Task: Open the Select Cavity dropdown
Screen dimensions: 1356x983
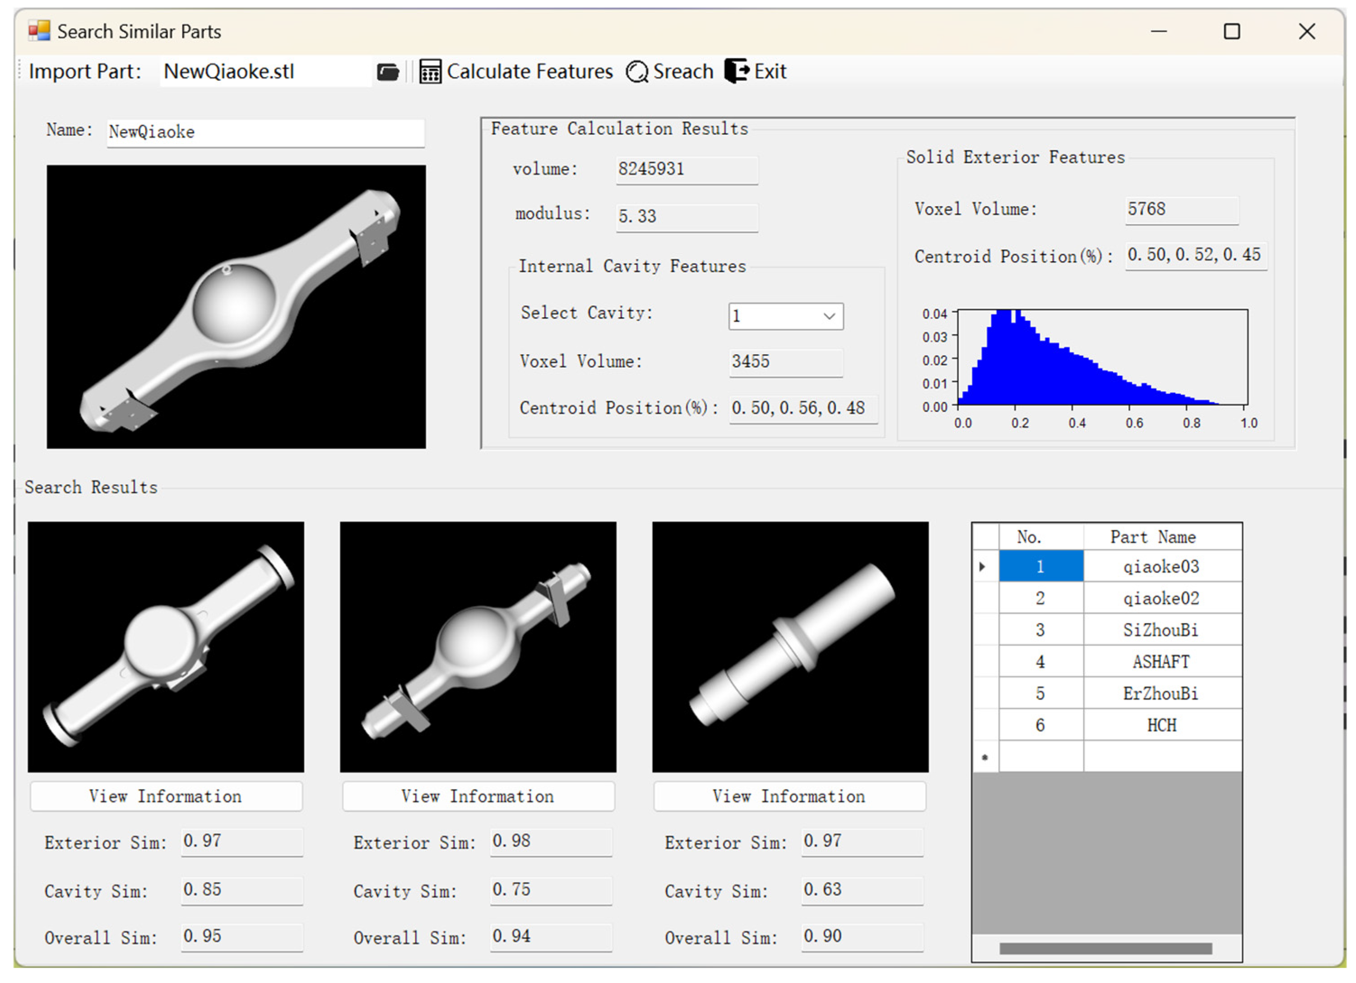Action: tap(829, 316)
